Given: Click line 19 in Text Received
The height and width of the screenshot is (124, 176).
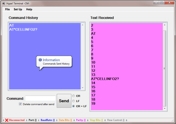Looking at the screenshot, I should (x=93, y=104).
